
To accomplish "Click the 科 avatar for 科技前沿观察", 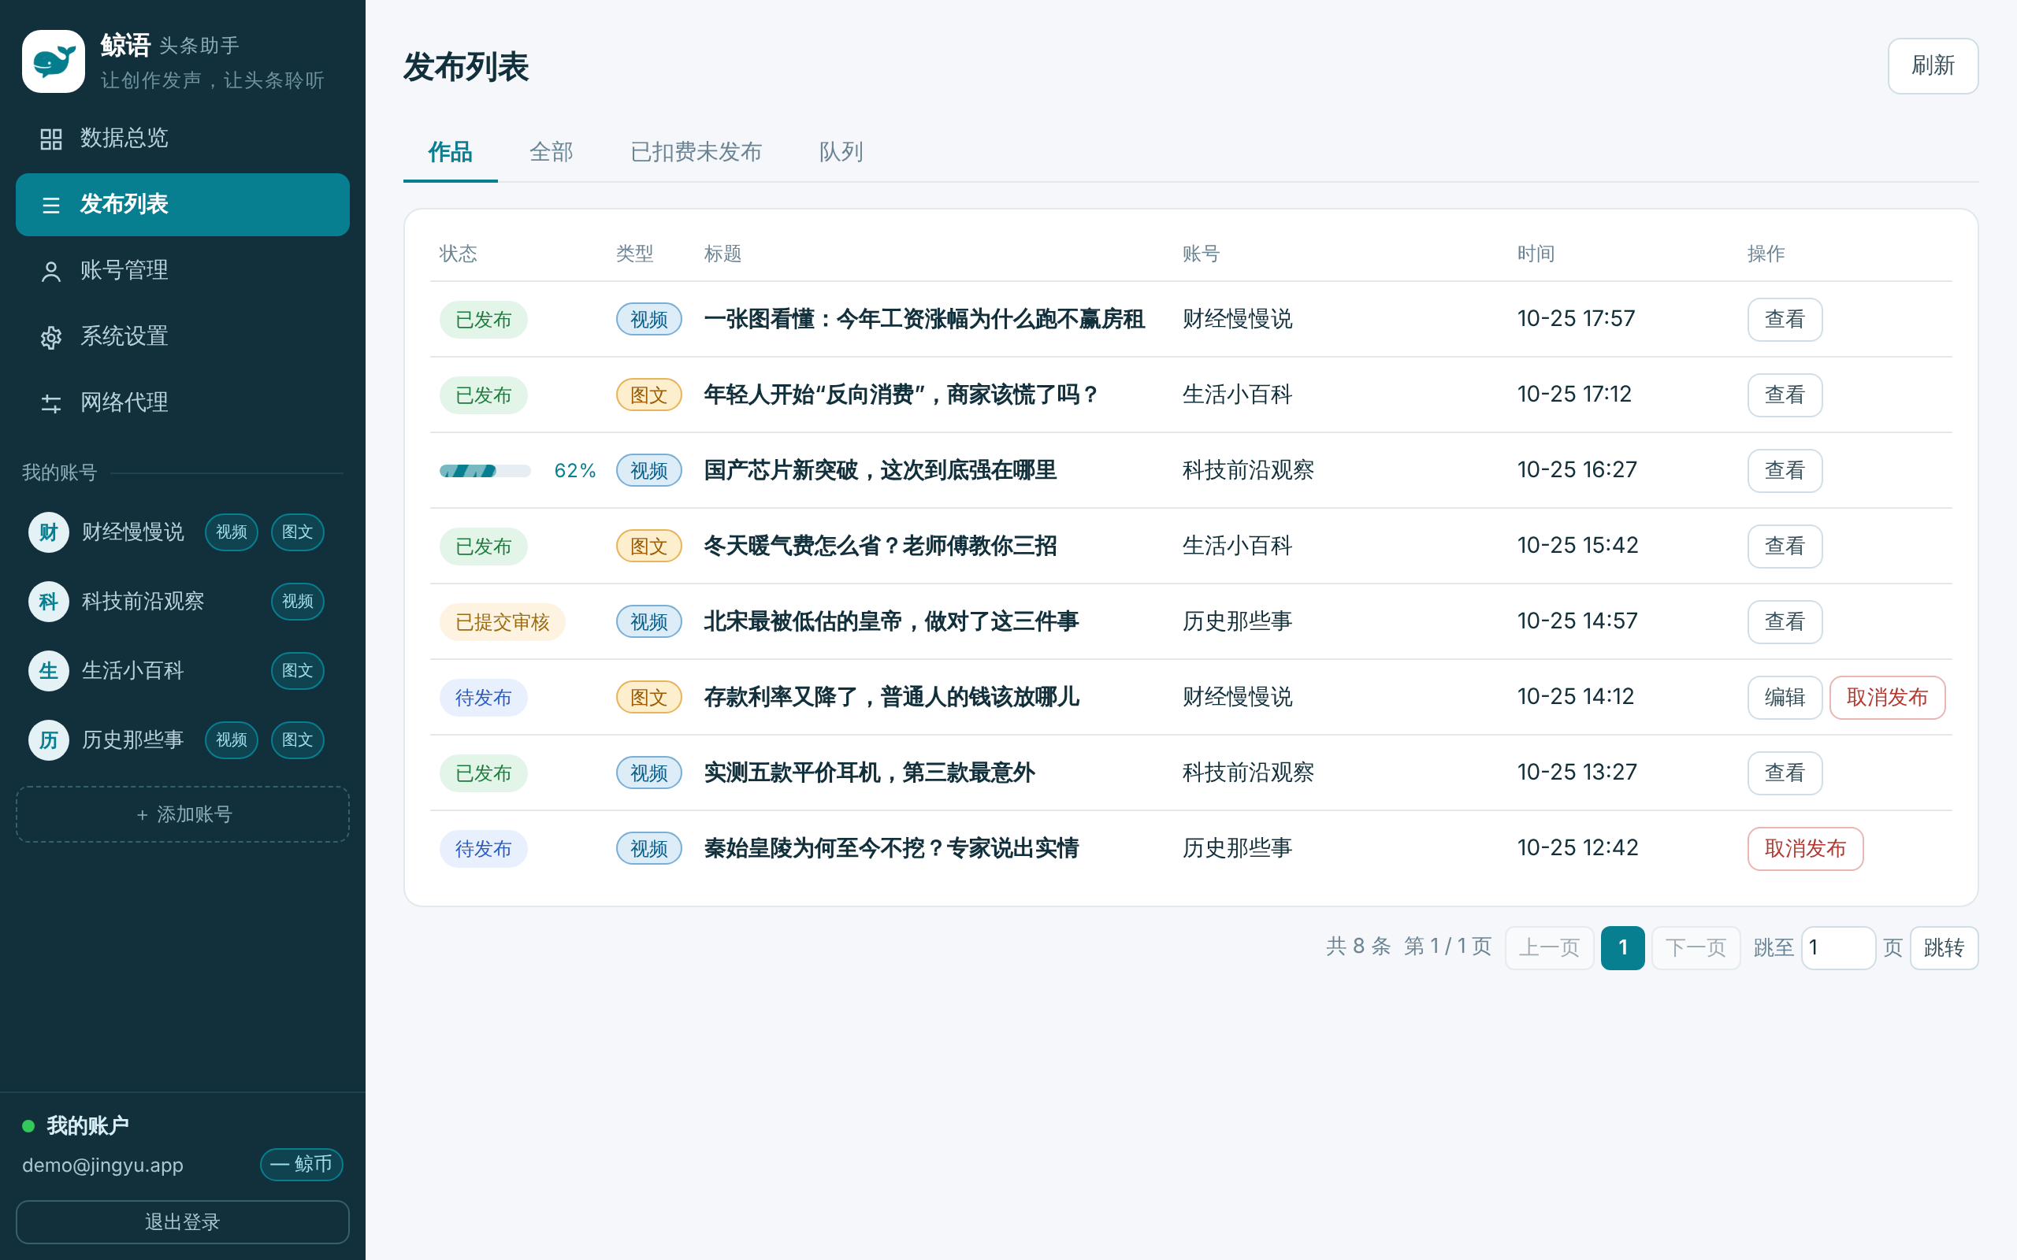I will pyautogui.click(x=48, y=601).
